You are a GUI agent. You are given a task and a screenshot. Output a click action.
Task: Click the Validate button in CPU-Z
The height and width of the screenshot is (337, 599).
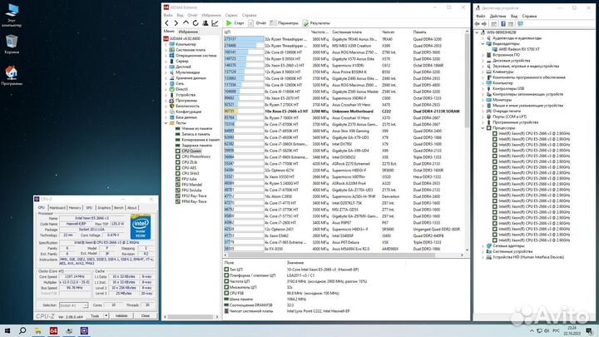click(x=121, y=316)
